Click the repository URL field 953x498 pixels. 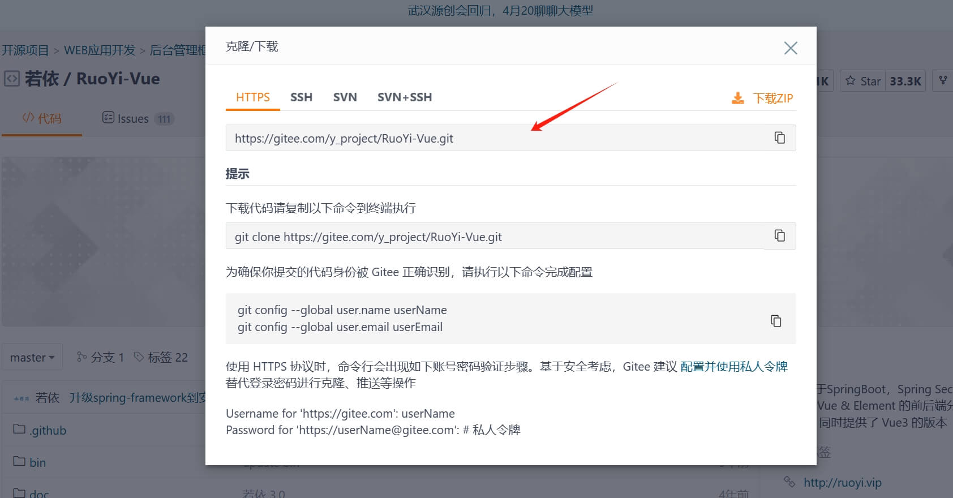pyautogui.click(x=510, y=138)
